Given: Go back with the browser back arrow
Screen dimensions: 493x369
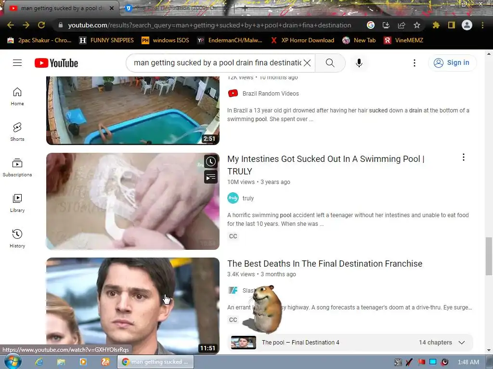Looking at the screenshot, I should click(x=10, y=25).
